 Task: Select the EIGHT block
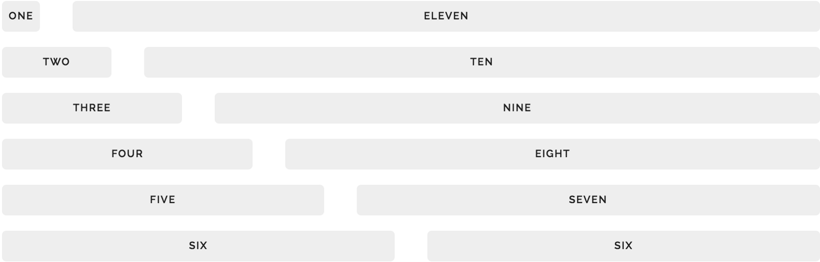click(x=552, y=154)
